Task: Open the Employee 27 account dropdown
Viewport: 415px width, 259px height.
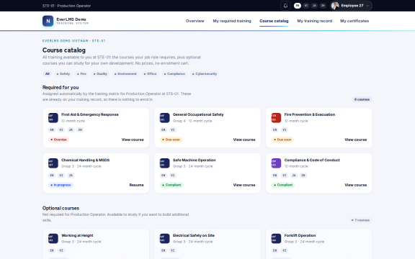Action: click(351, 6)
